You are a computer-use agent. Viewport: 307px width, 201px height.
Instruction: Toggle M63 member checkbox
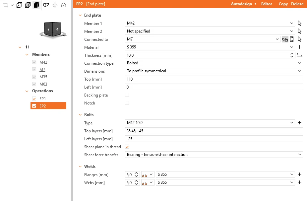(x=34, y=84)
